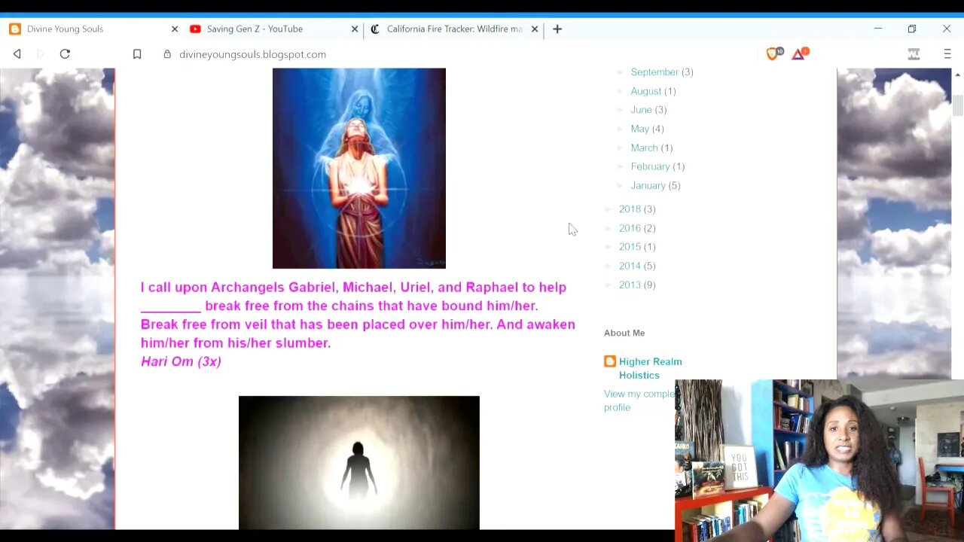964x542 pixels.
Task: Click the text line starting 'I call upon Archangels'
Action: click(353, 287)
